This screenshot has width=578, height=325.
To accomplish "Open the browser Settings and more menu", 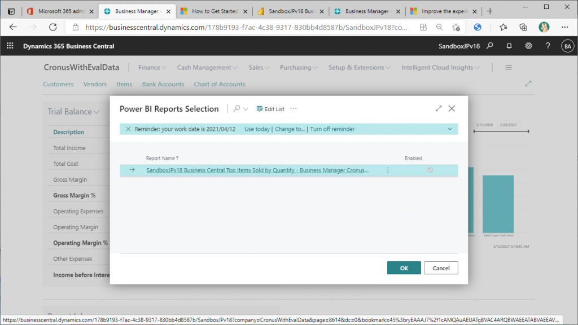I will tap(564, 27).
